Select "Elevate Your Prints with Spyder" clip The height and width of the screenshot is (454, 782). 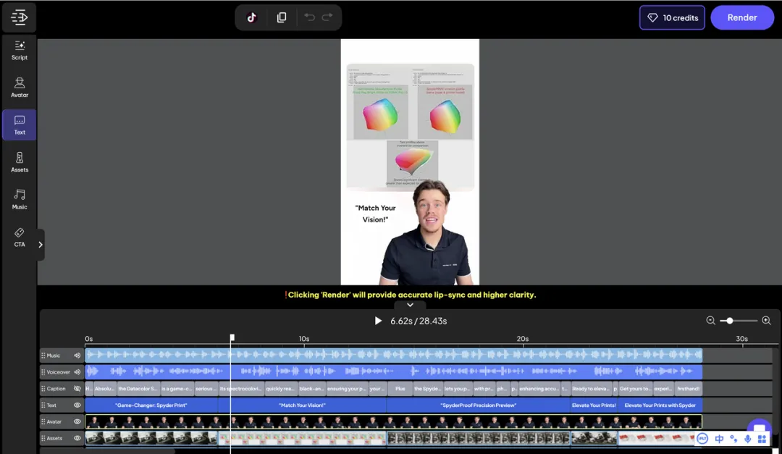pos(660,405)
